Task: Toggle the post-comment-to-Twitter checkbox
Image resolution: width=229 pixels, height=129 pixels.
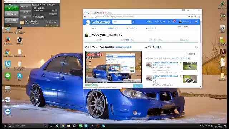Action: pyautogui.click(x=146, y=58)
